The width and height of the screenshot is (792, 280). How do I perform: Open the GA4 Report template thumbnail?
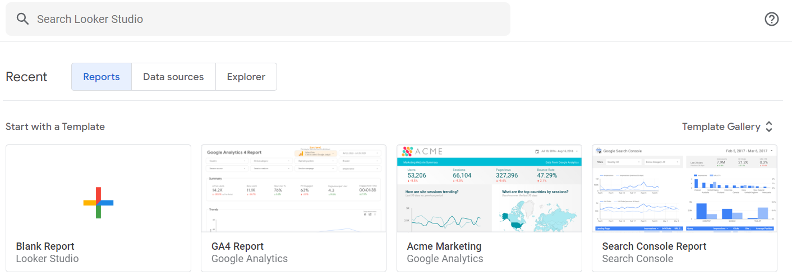[x=293, y=189]
